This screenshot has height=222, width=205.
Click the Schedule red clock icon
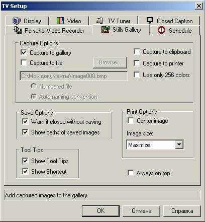[161, 30]
